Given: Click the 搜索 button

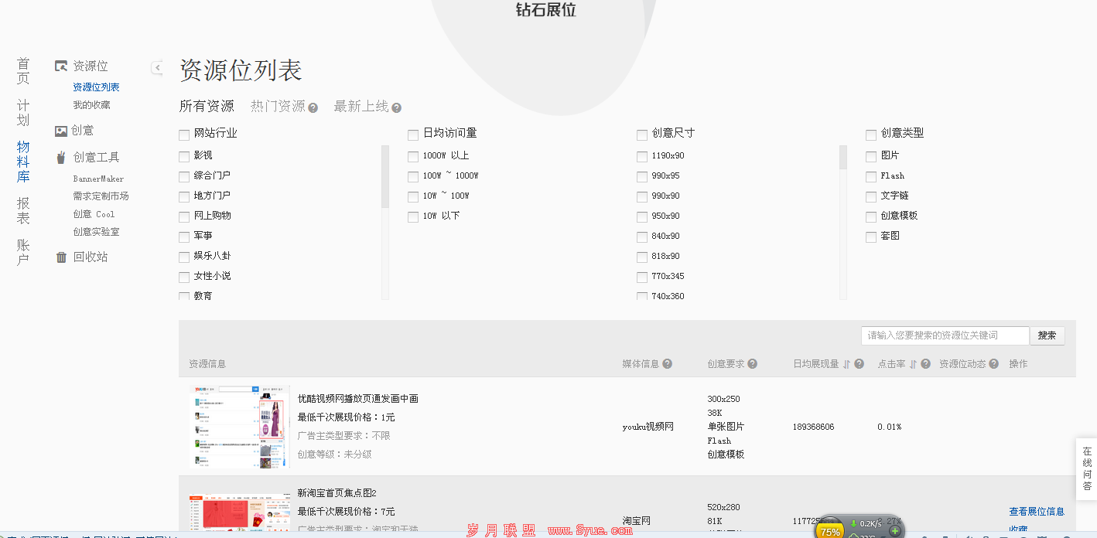Looking at the screenshot, I should [1047, 335].
